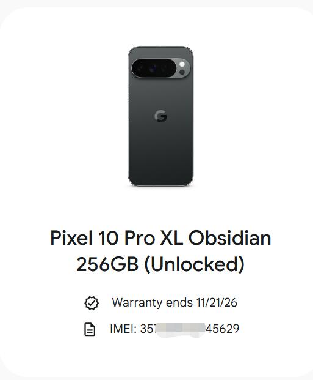Click the "Pixel 10 Pro XL Obsidian" title

coord(160,238)
